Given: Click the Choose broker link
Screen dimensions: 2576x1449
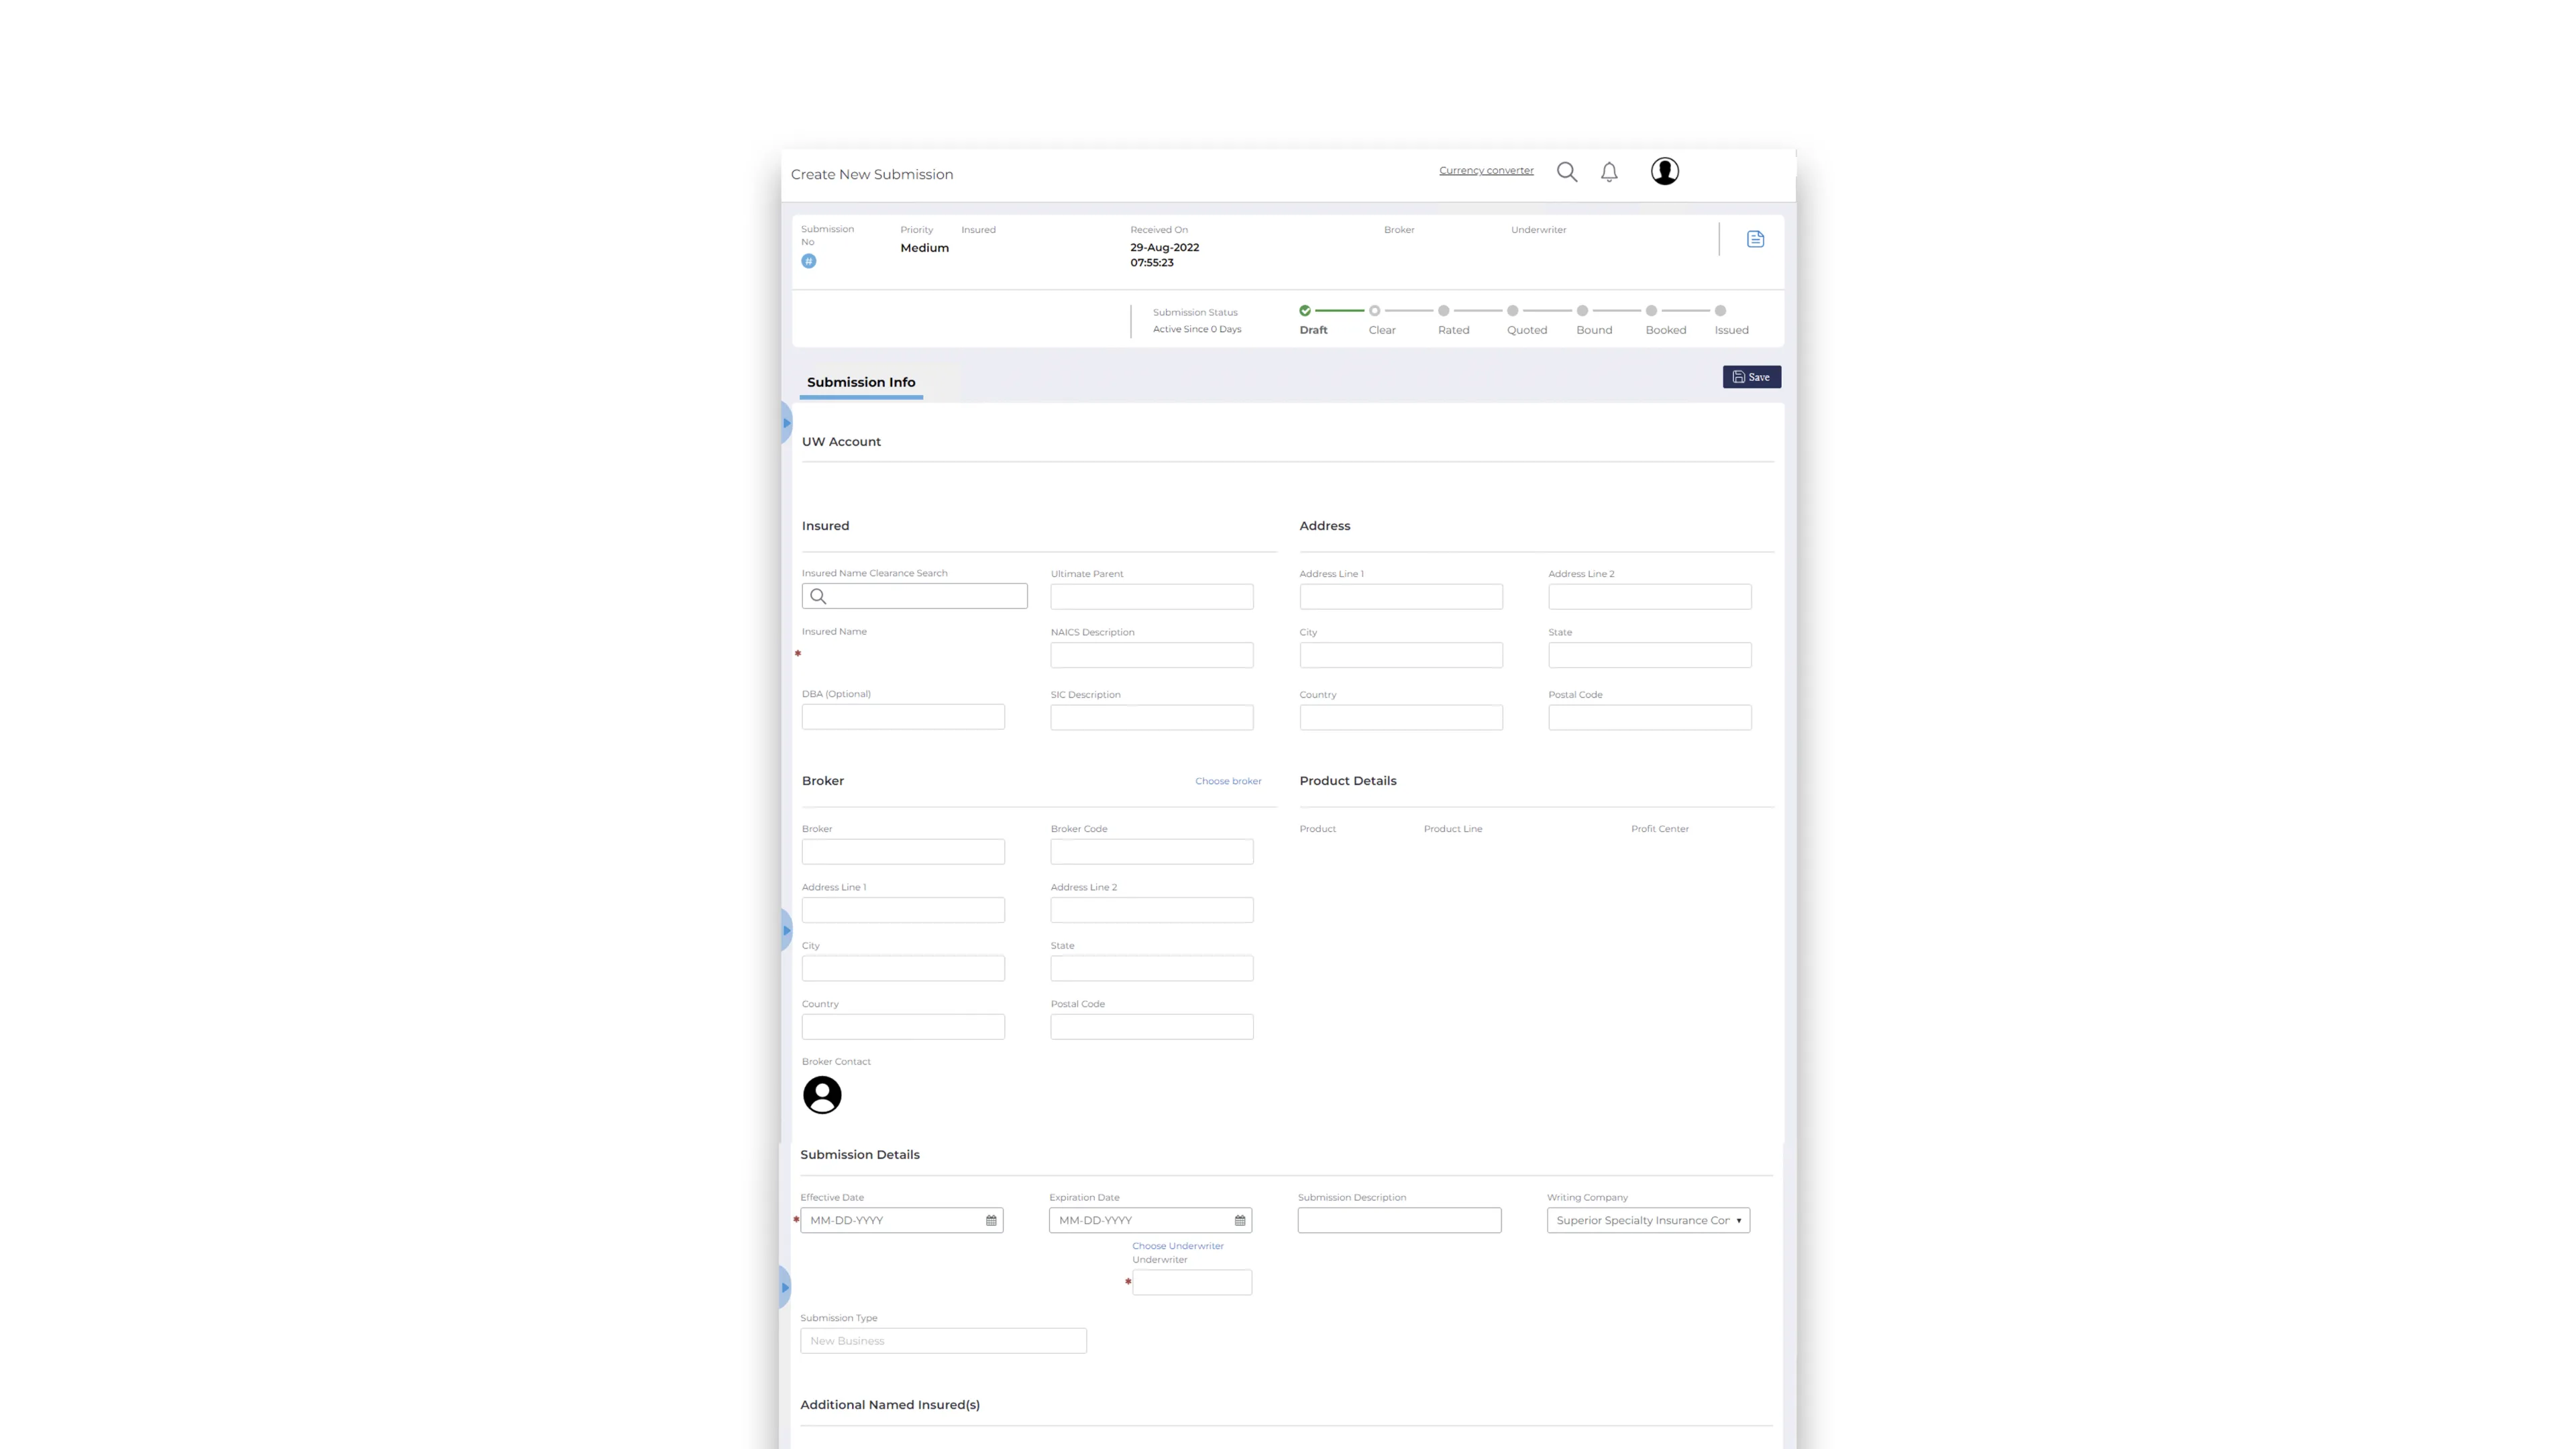Looking at the screenshot, I should pos(1227,781).
